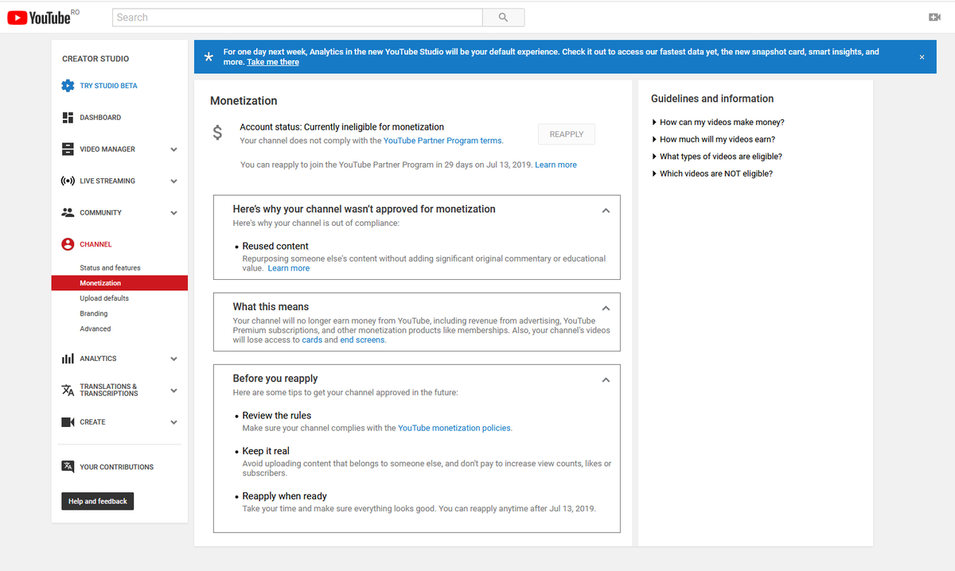The height and width of the screenshot is (571, 955).
Task: Click the Analytics bar chart icon
Action: [x=68, y=359]
